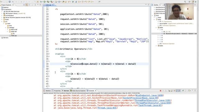This screenshot has width=199, height=112.
Task: Click line 20 request.setAttribute data1 100
Action: tap(83, 19)
